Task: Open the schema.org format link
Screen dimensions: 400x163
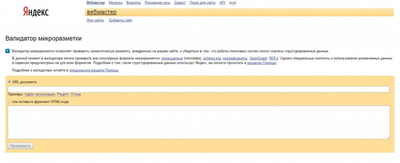Action: tap(212, 58)
